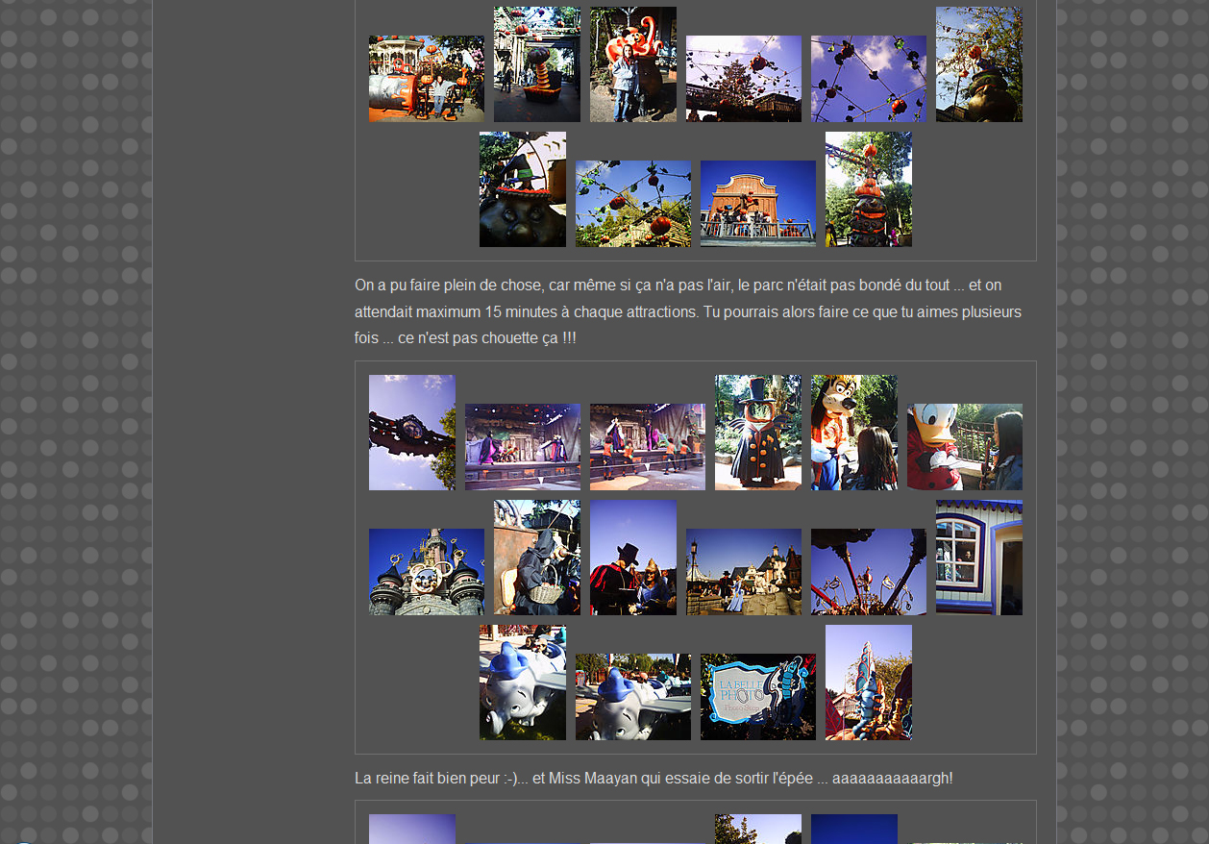Image resolution: width=1209 pixels, height=844 pixels.
Task: View the bronze statue wearing green witch hat
Action: click(522, 189)
